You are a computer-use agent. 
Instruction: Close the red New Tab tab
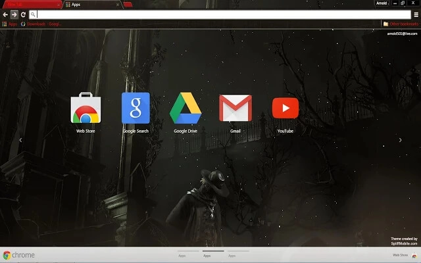pyautogui.click(x=59, y=5)
